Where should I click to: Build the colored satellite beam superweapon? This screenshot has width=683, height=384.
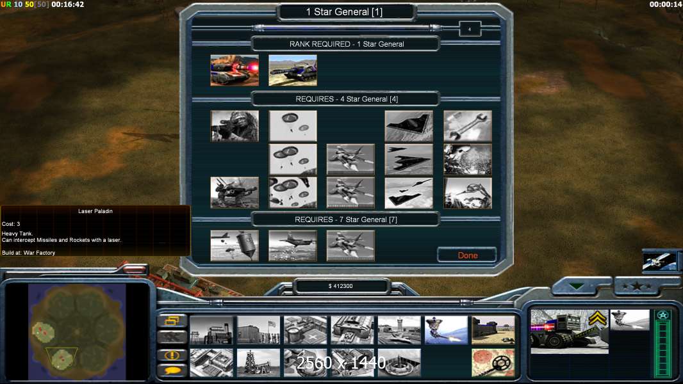[446, 330]
